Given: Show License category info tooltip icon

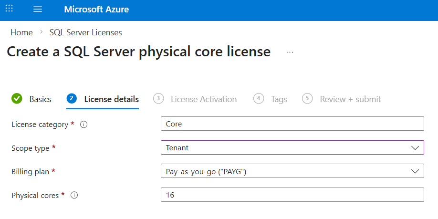Looking at the screenshot, I should tap(83, 125).
